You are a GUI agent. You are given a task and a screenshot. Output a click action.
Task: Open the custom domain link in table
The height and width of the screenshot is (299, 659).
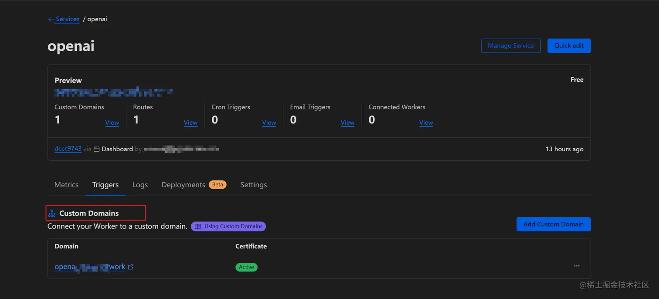(x=90, y=267)
